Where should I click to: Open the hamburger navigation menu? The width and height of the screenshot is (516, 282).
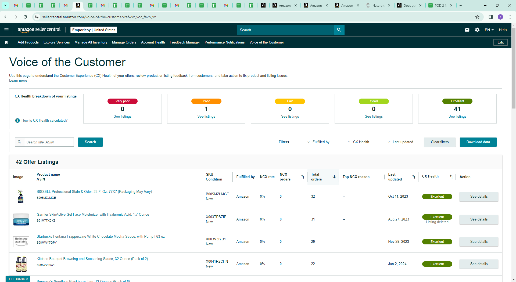coord(6,30)
